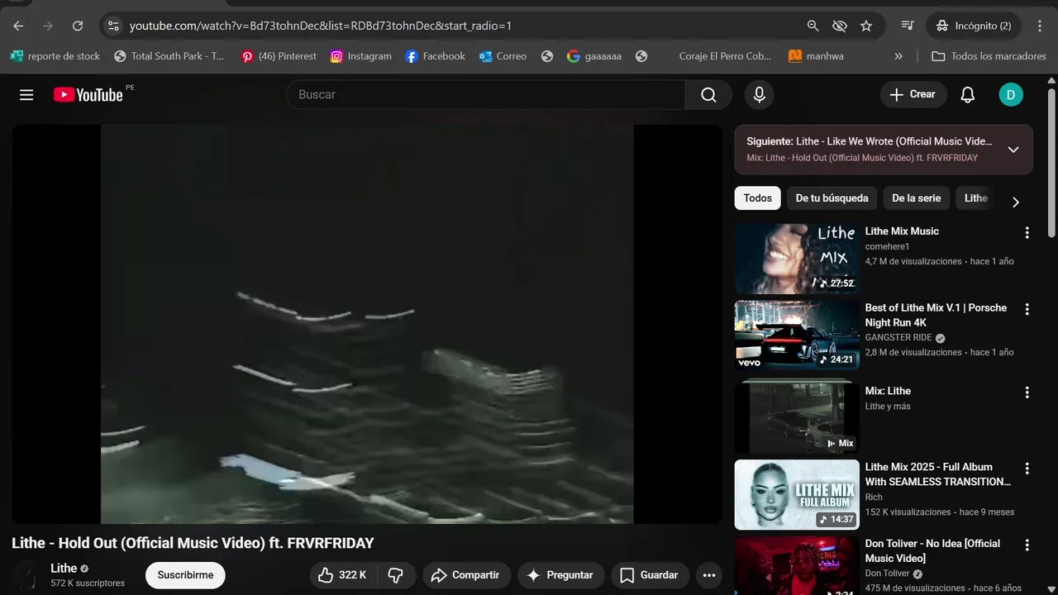Like the video with thumbs up
Screen dimensions: 1058x595
click(x=342, y=575)
